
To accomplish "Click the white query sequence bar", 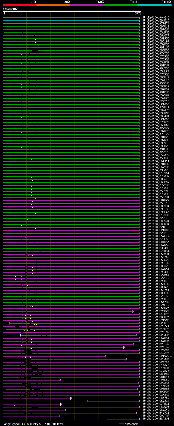I will (x=72, y=11).
